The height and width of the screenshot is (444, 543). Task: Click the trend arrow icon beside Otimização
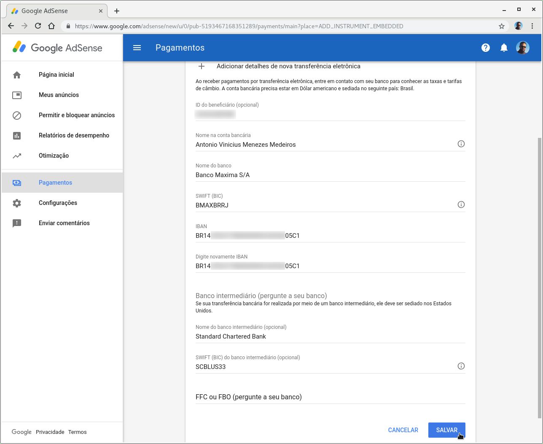point(17,156)
